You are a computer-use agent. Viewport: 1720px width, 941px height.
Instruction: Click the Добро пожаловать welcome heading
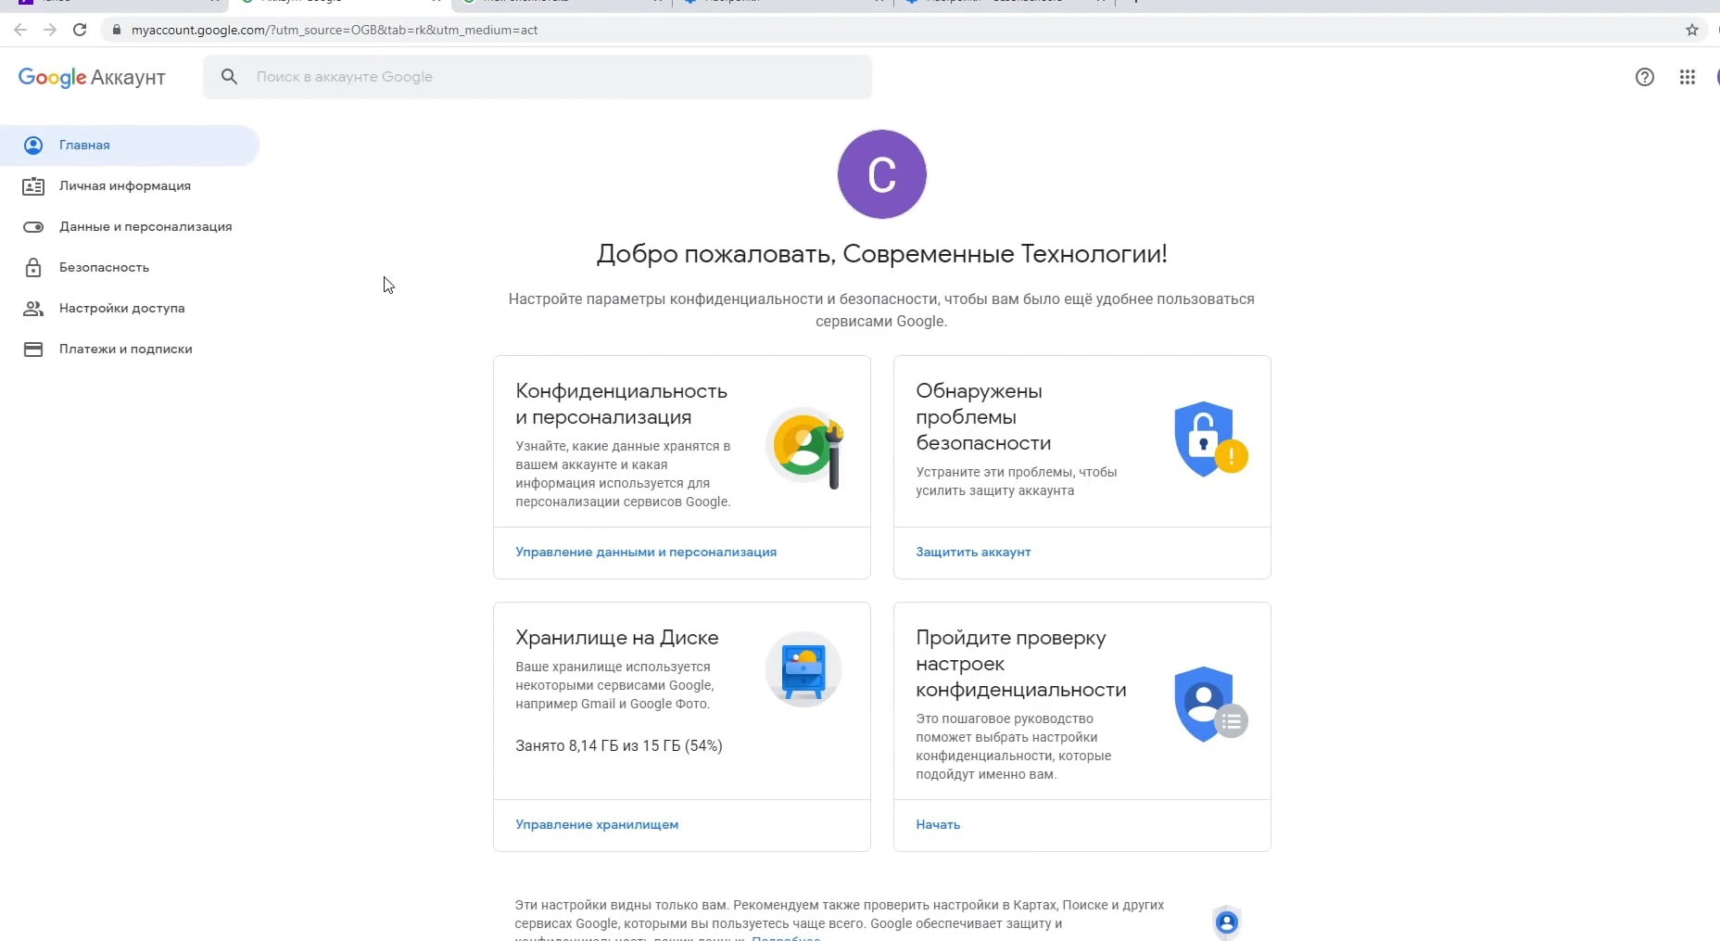click(x=882, y=254)
